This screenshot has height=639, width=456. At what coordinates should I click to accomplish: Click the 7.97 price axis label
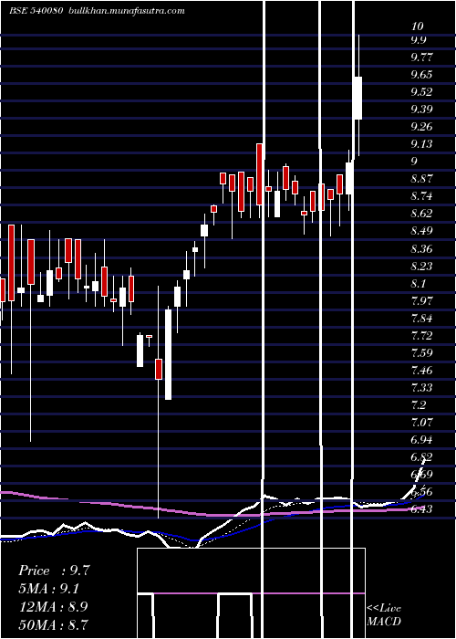point(421,300)
